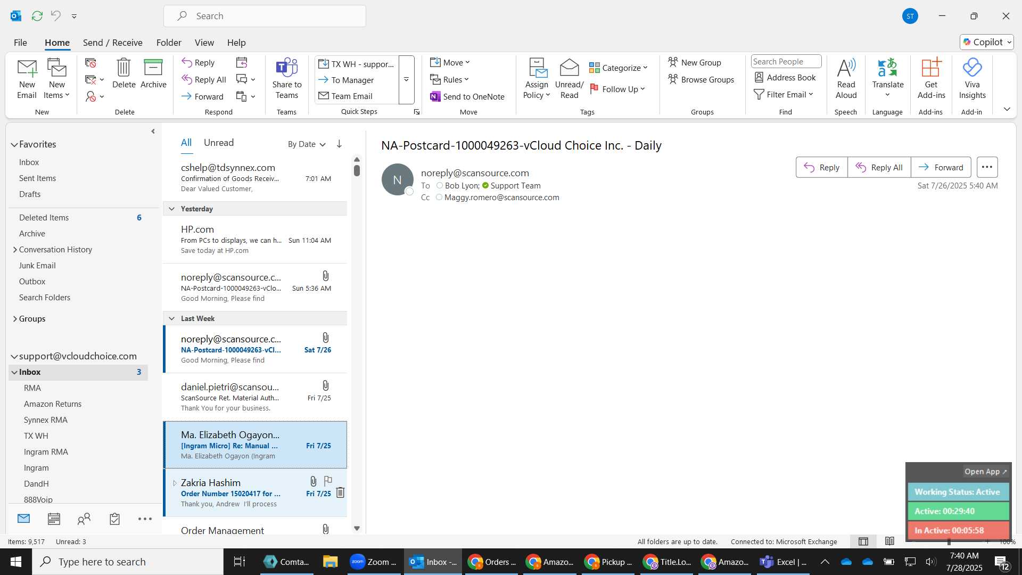Open the Filter Email dropdown
The height and width of the screenshot is (575, 1022).
tap(784, 94)
